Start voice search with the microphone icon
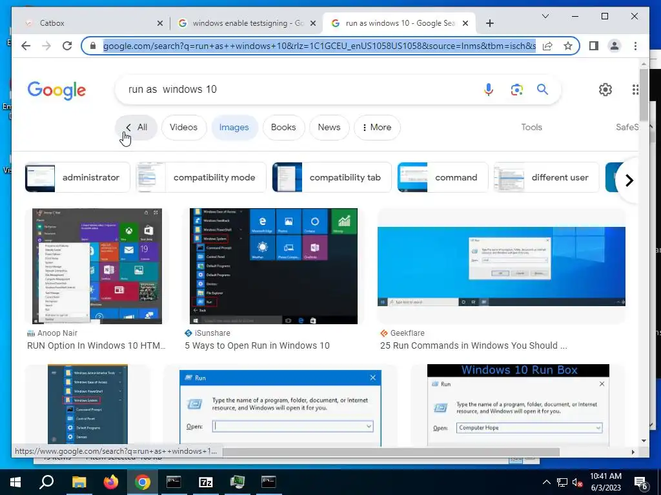This screenshot has width=661, height=495. (489, 89)
